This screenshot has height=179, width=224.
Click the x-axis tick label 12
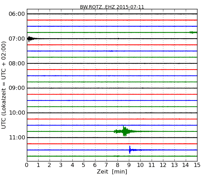coord(163,165)
